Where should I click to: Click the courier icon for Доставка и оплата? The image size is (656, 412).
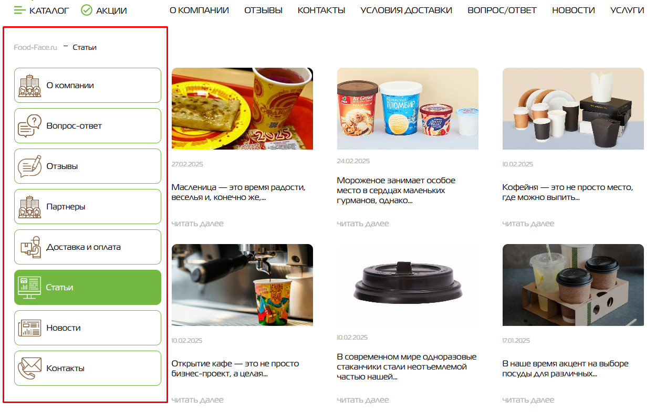pos(30,247)
